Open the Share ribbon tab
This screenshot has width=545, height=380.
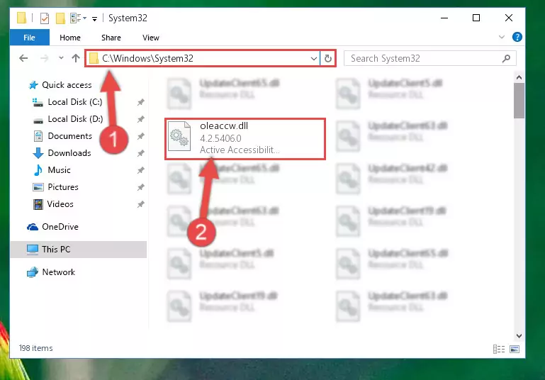(111, 38)
